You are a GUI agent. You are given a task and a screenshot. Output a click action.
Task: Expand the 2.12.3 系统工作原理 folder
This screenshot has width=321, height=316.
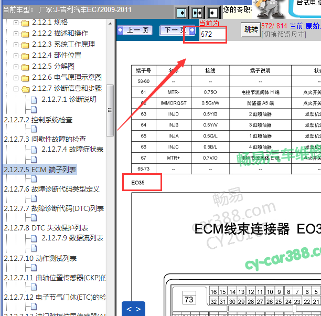click(16, 45)
